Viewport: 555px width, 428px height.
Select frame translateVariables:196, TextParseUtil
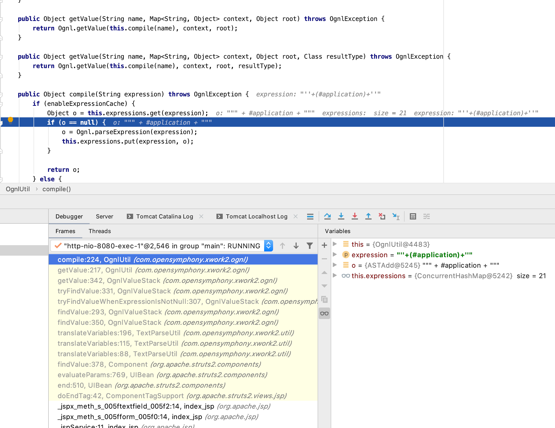coord(183,333)
